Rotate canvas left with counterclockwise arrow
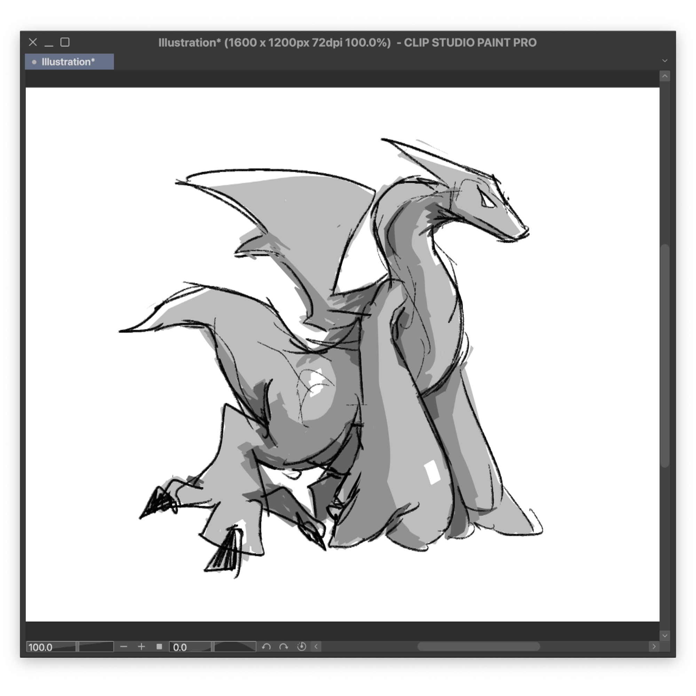The width and height of the screenshot is (696, 696). (266, 647)
